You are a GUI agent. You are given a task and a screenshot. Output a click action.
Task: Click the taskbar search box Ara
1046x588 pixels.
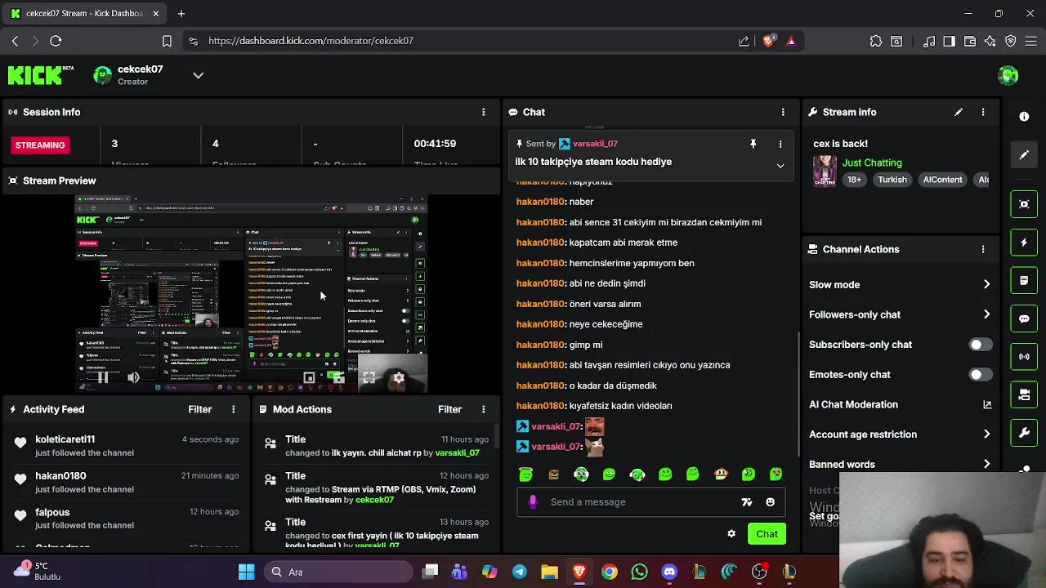click(x=338, y=572)
